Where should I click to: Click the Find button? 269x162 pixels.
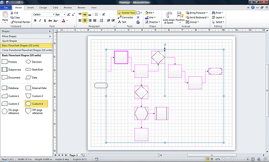point(217,13)
